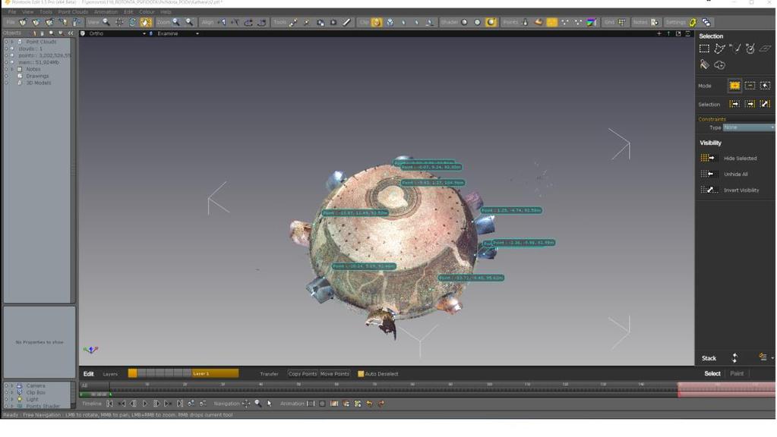Toggle the highlighted View mode icon

[x=146, y=22]
